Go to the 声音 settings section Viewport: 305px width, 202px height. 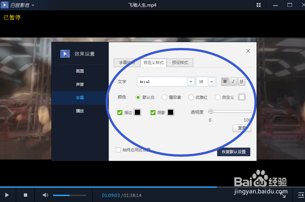coord(80,85)
